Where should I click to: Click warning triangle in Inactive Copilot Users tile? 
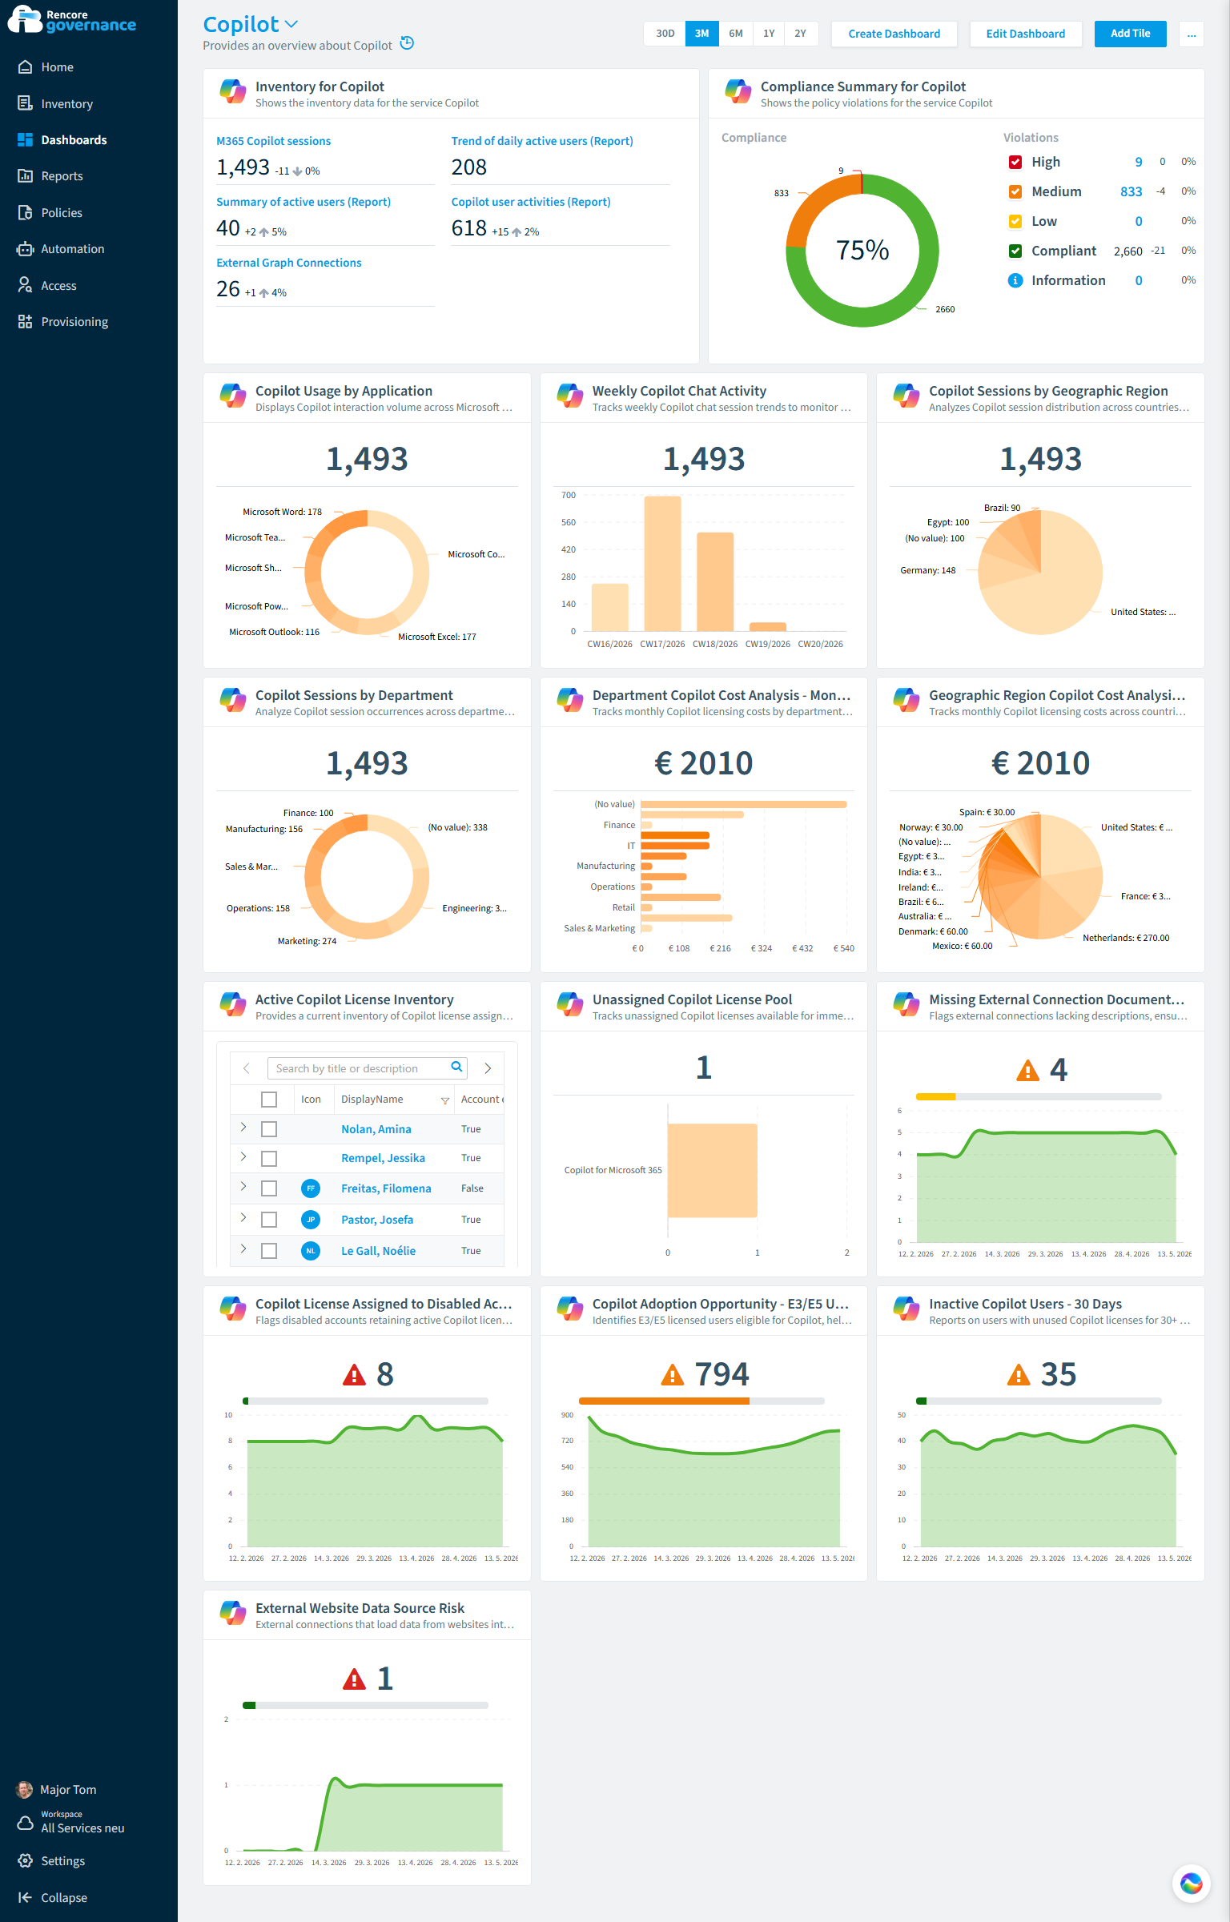coord(1018,1375)
